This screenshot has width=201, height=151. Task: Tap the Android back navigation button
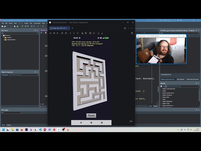pos(81,123)
